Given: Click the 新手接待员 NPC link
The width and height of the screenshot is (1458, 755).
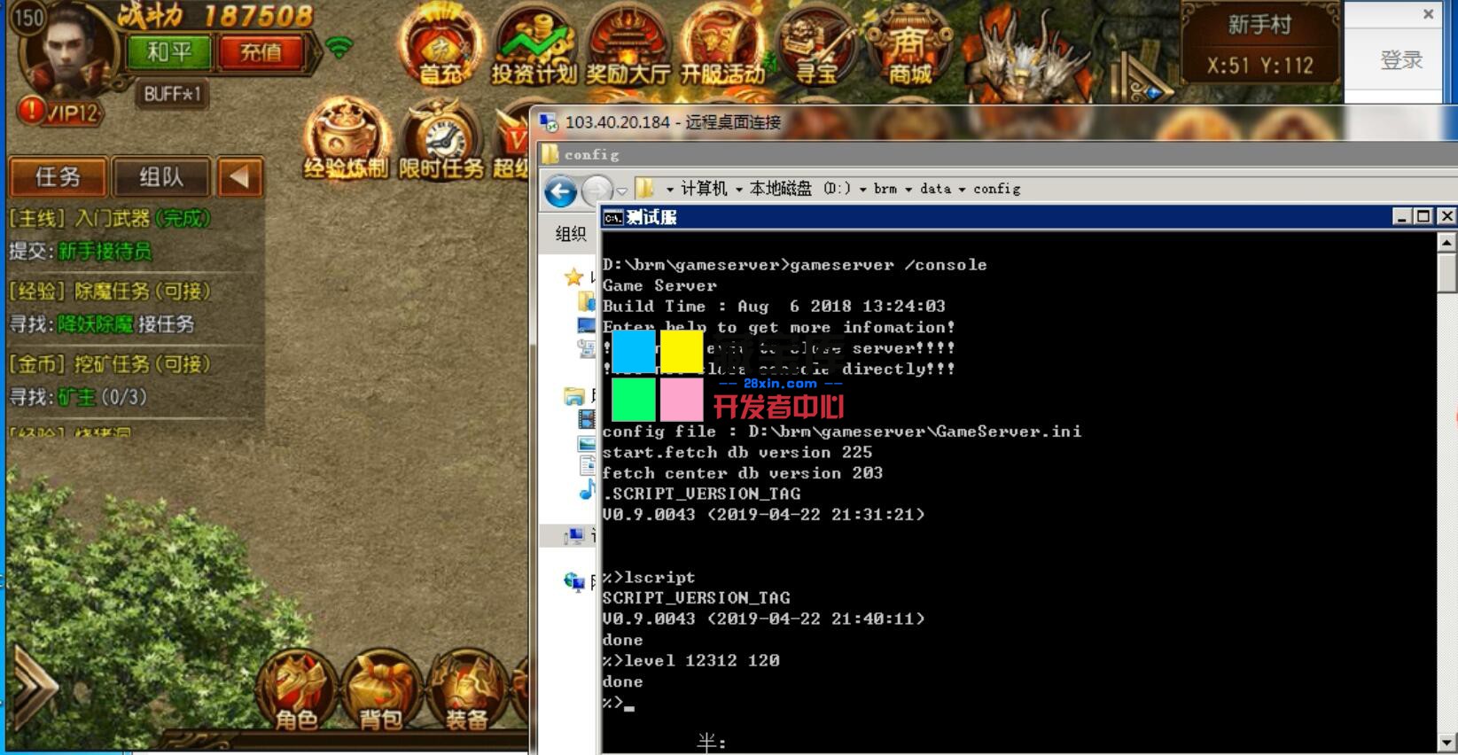Looking at the screenshot, I should [105, 252].
